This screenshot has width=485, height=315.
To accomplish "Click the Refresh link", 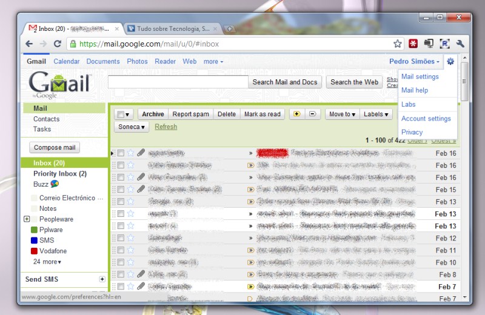I will coord(166,127).
